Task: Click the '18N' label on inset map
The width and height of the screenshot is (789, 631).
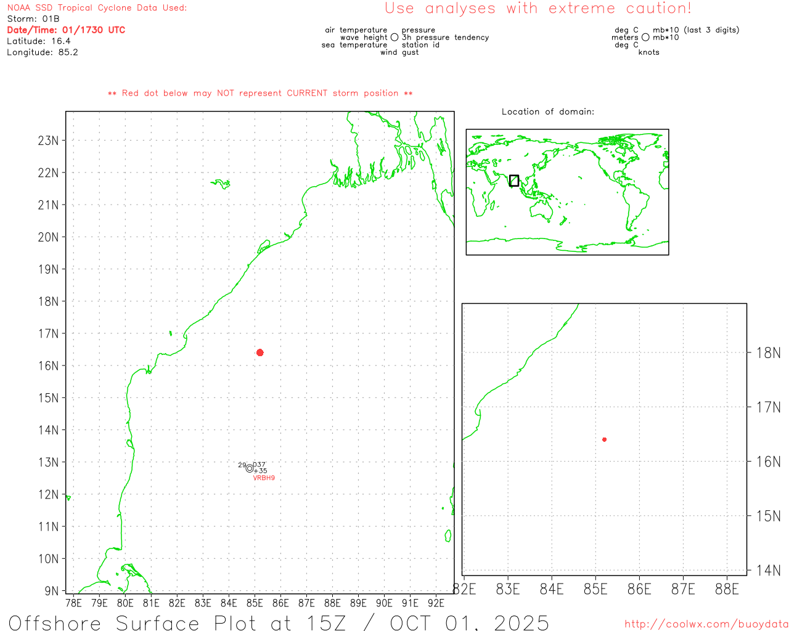Action: (768, 353)
